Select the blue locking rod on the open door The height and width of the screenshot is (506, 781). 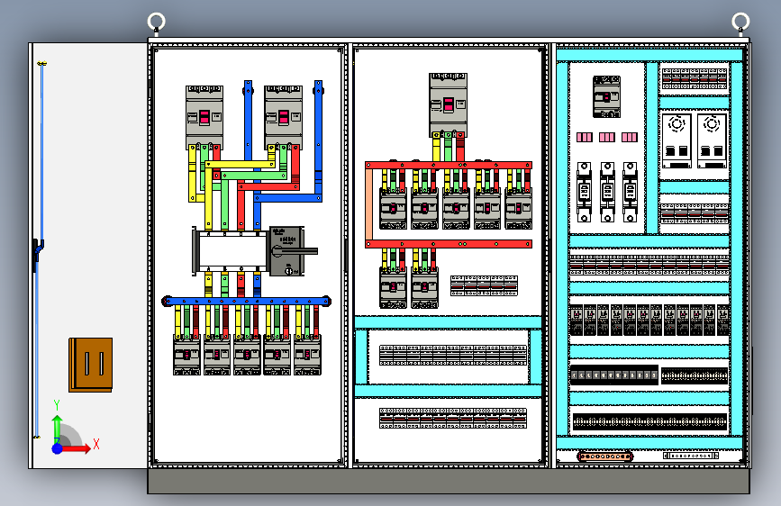(x=39, y=249)
